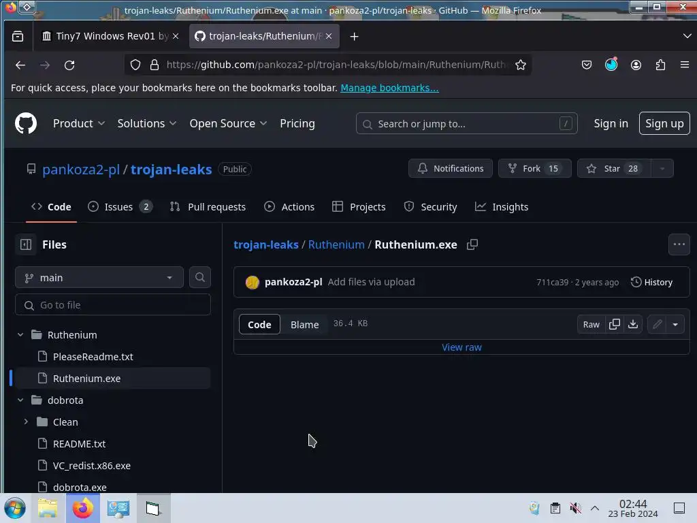Open more edit options dropdown
Image resolution: width=697 pixels, height=523 pixels.
(675, 324)
